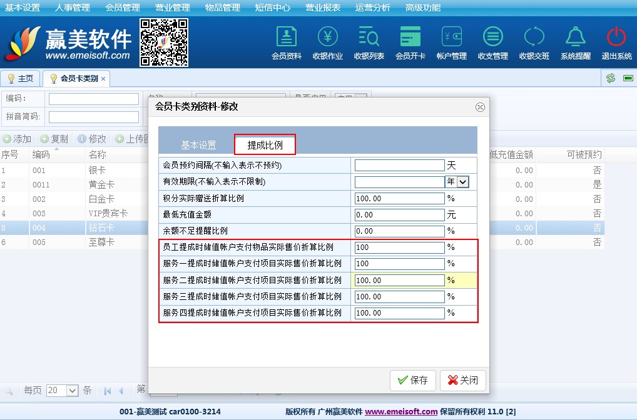Select the 提成比例 tab
The width and height of the screenshot is (637, 420).
pos(265,145)
